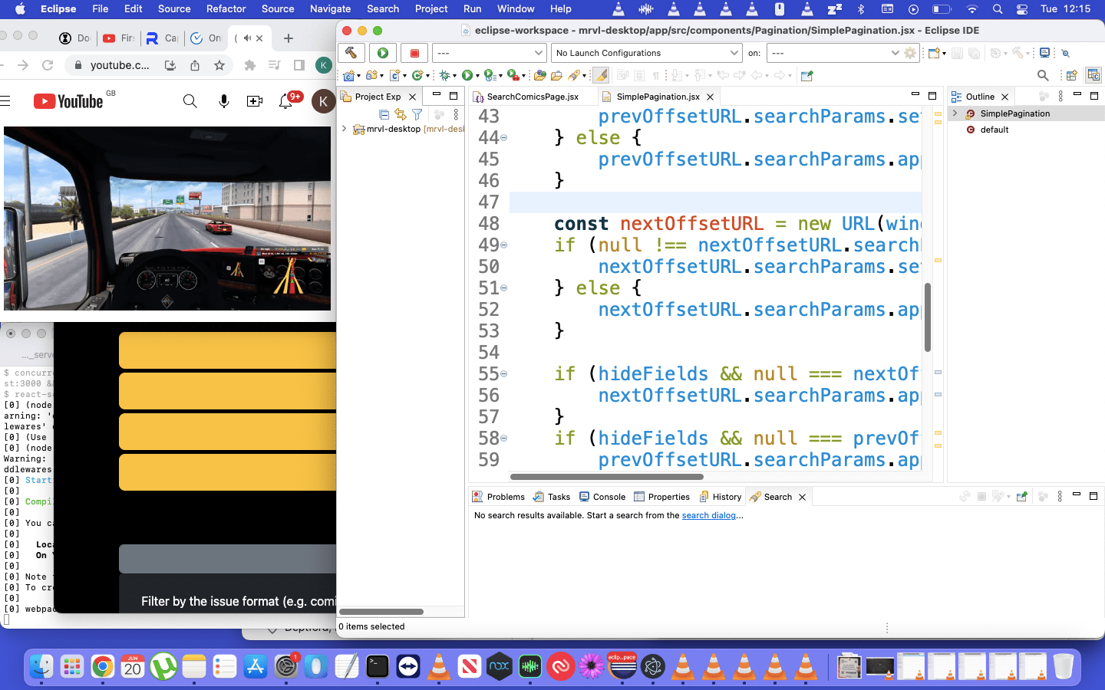Image resolution: width=1105 pixels, height=690 pixels.
Task: Open a new browser tab
Action: pyautogui.click(x=289, y=38)
